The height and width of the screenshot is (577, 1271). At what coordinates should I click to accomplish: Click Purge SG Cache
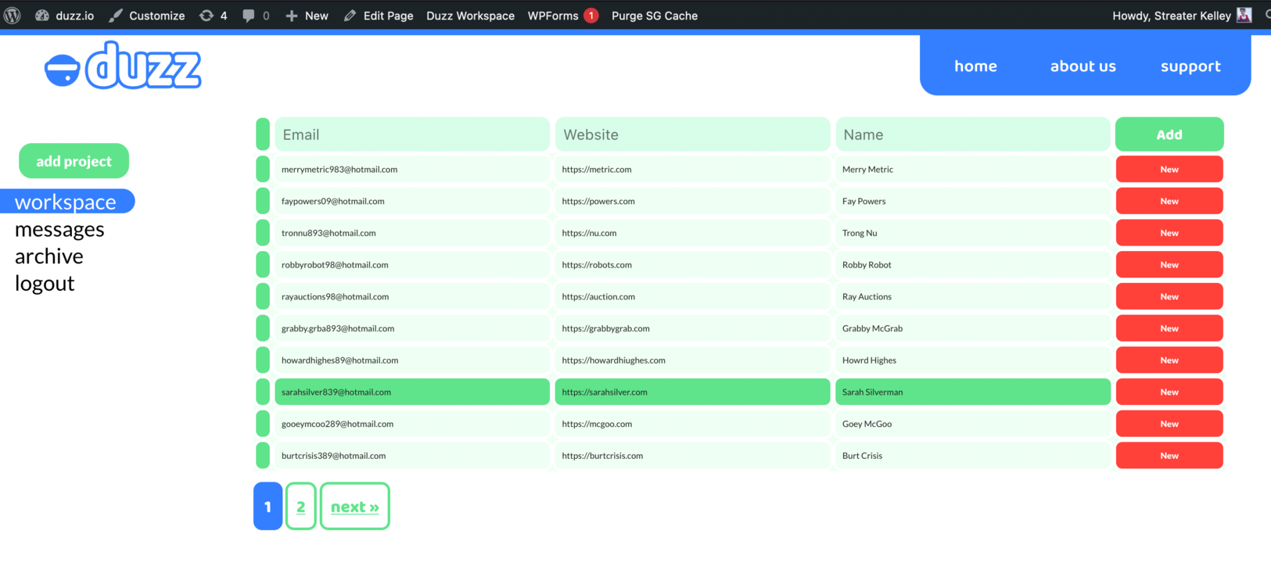(655, 16)
